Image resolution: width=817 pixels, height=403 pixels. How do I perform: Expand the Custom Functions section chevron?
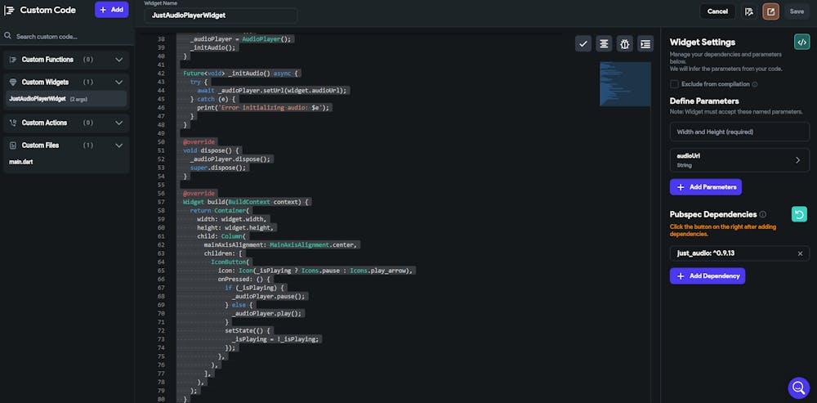(118, 60)
